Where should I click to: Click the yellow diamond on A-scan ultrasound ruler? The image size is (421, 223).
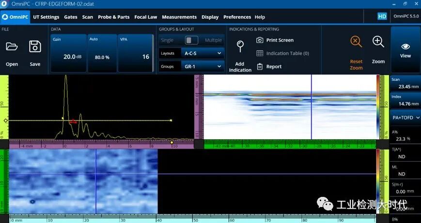click(x=172, y=142)
